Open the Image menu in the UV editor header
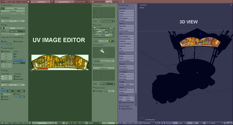The height and width of the screenshot is (125, 233). pos(20,123)
